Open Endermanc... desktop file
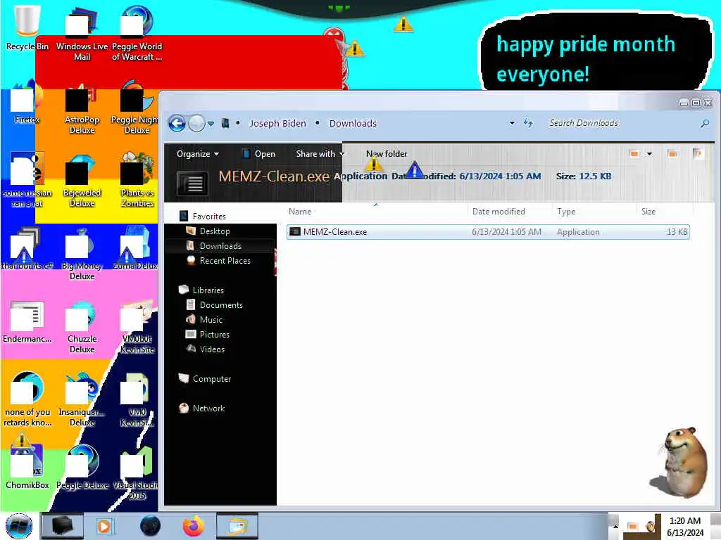The width and height of the screenshot is (721, 540). (27, 322)
